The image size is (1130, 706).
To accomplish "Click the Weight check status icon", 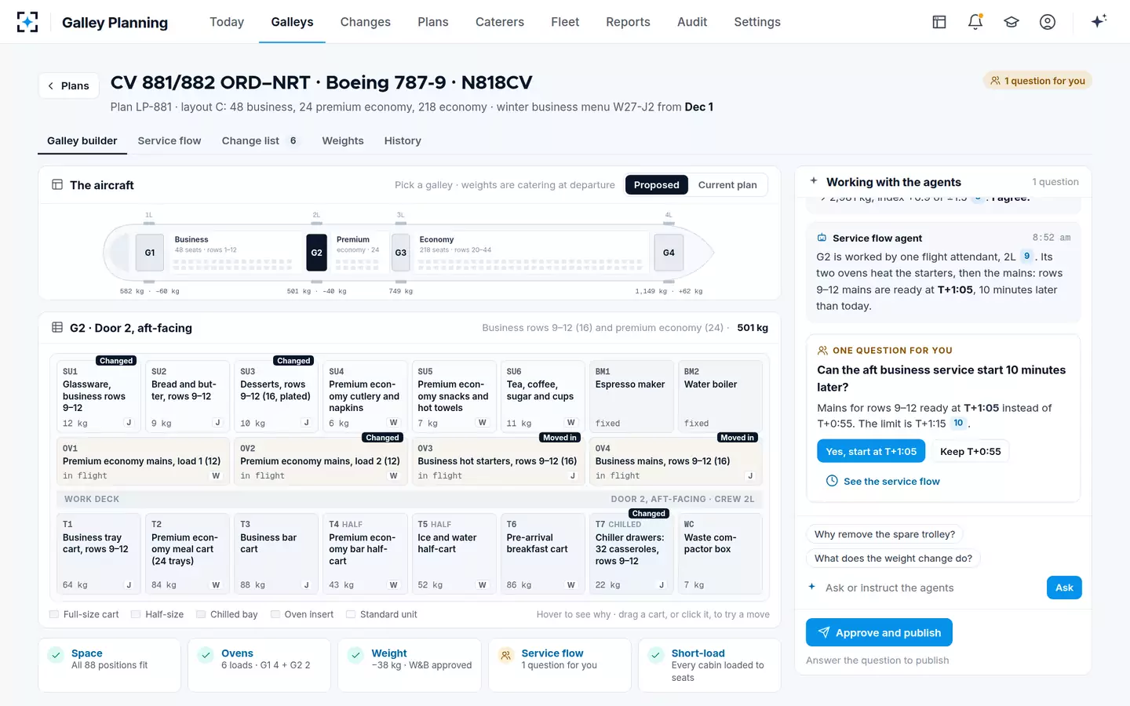I will pos(355,655).
